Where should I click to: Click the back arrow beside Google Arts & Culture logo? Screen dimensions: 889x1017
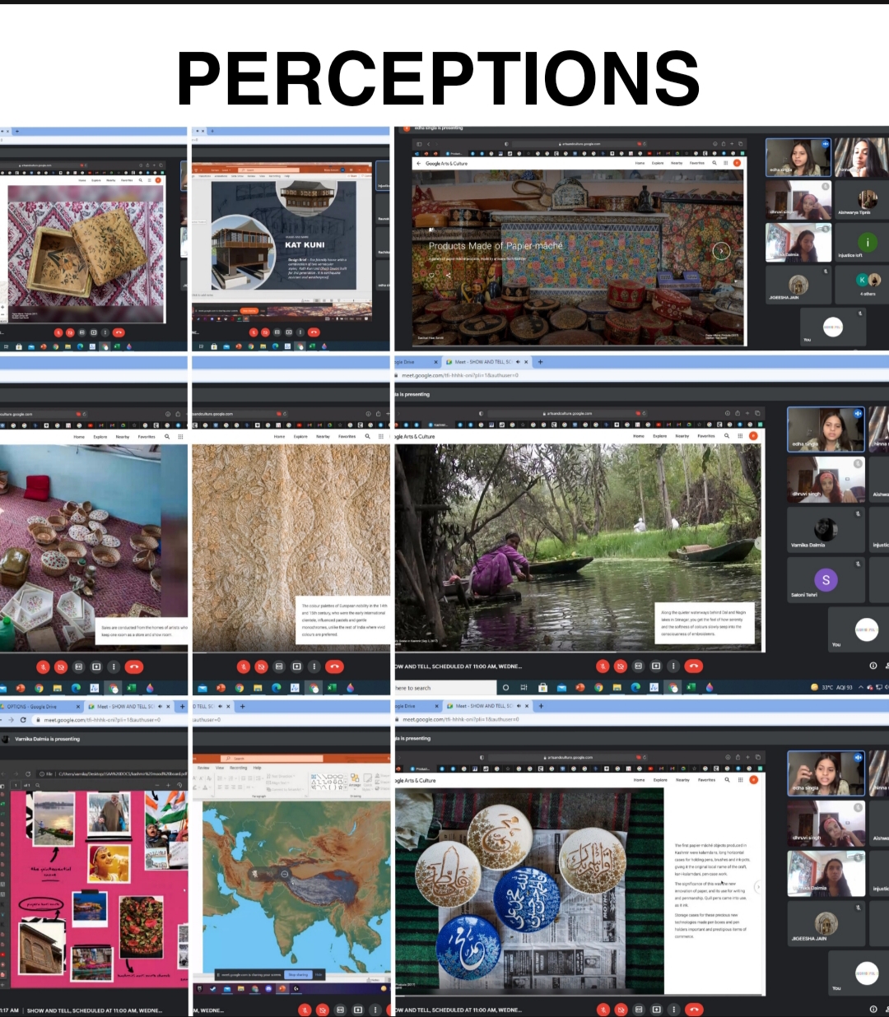pyautogui.click(x=418, y=163)
